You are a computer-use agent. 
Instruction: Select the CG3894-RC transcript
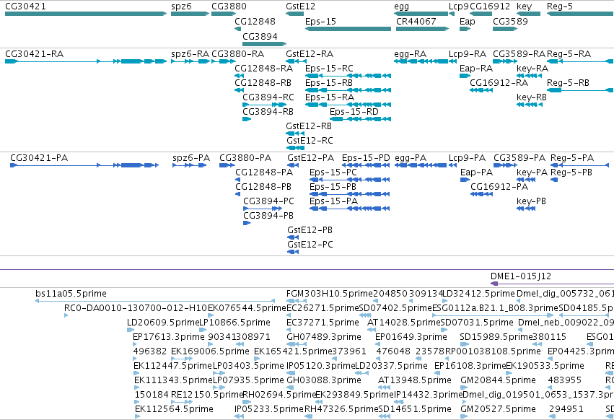point(264,105)
